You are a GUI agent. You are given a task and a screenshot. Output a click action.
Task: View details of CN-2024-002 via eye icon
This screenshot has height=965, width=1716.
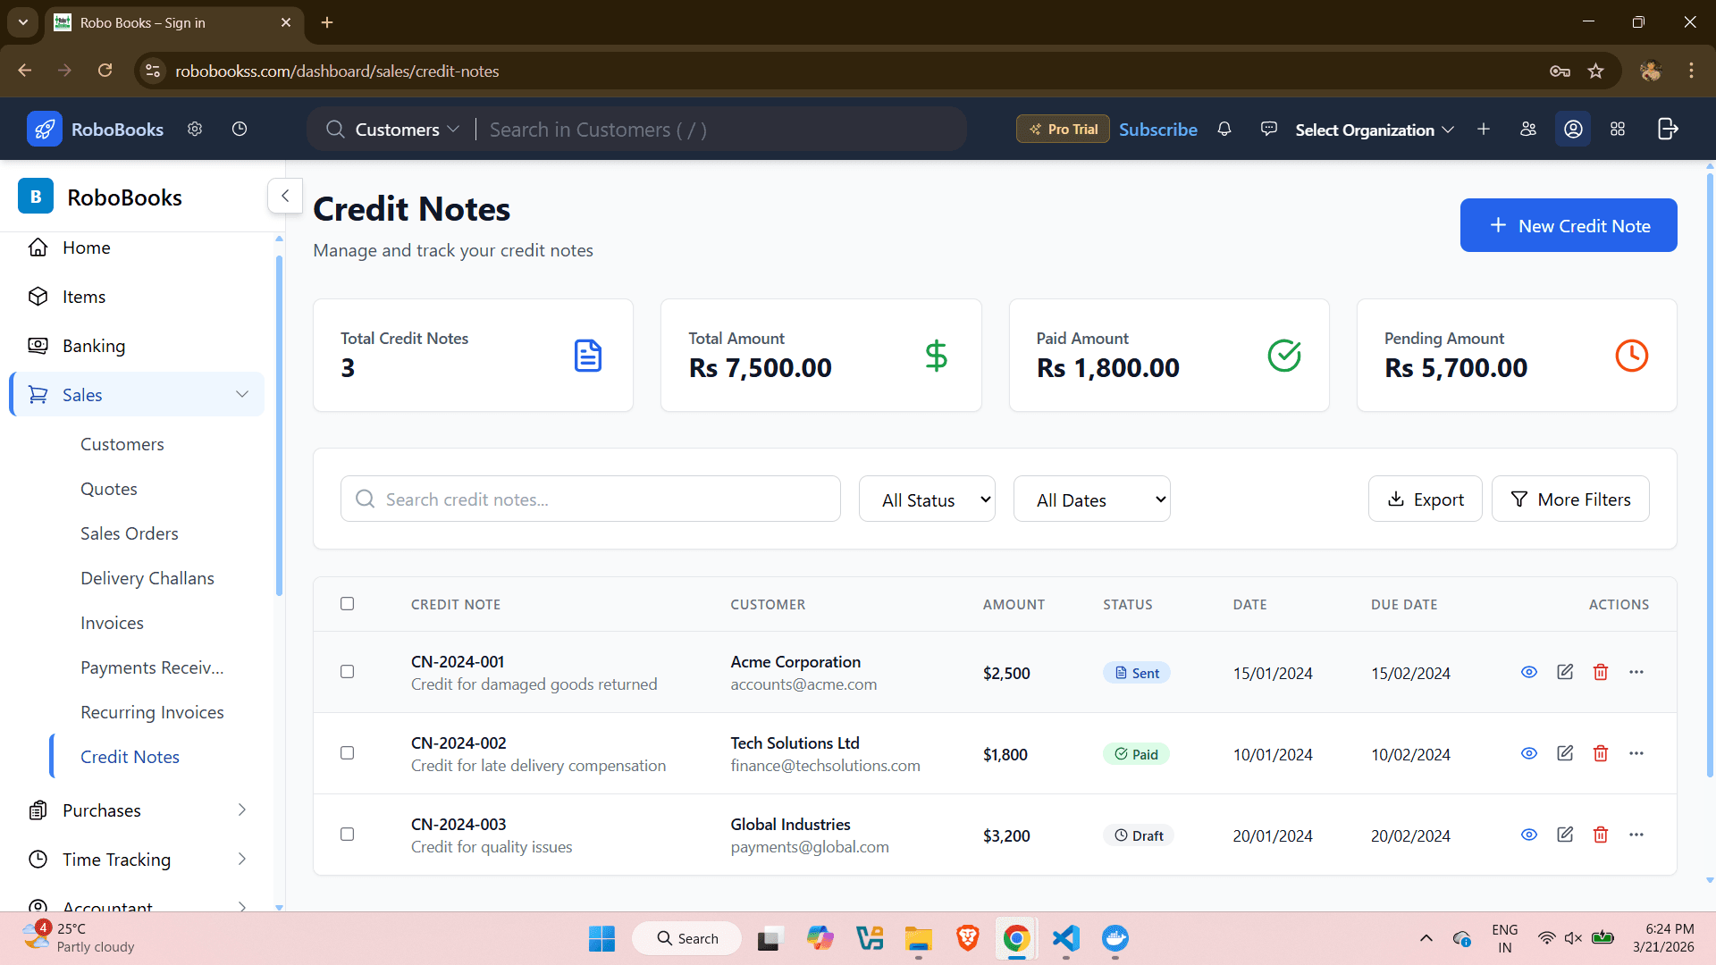1529,753
